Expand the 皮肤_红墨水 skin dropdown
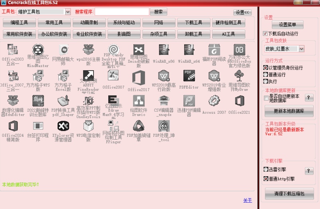This screenshot has height=209, width=320. tap(302, 49)
